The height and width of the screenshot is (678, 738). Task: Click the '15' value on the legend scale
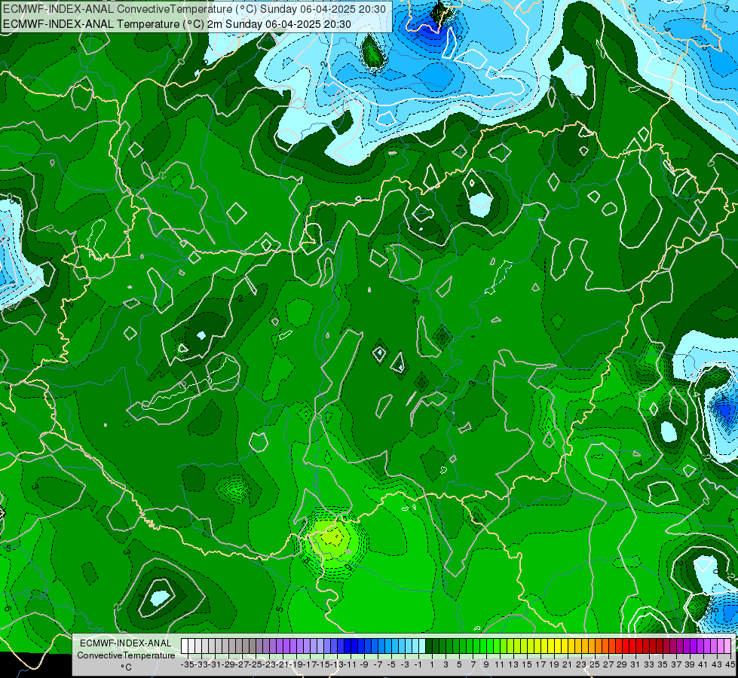point(527,664)
